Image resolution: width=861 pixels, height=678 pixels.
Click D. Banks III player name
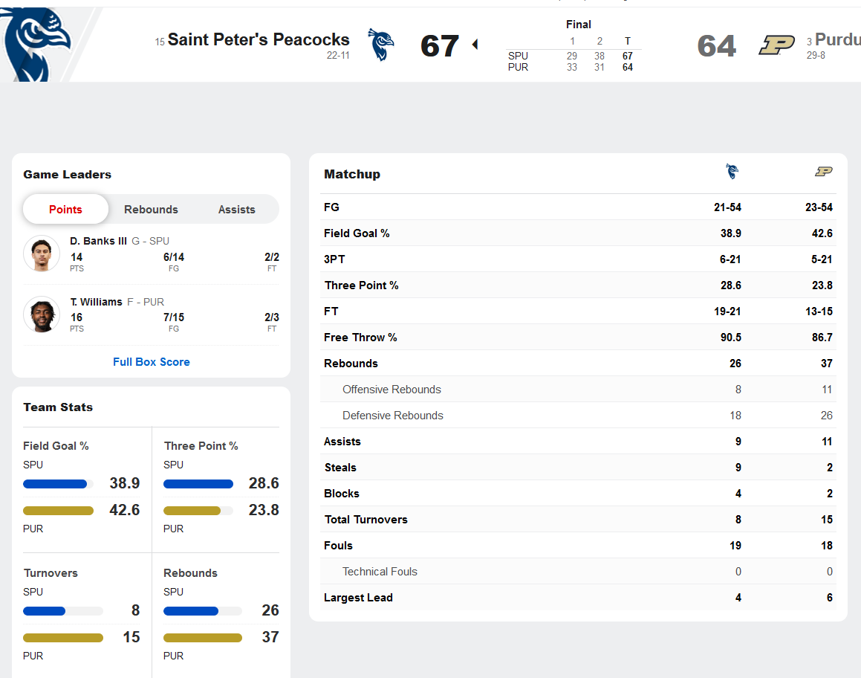coord(98,241)
